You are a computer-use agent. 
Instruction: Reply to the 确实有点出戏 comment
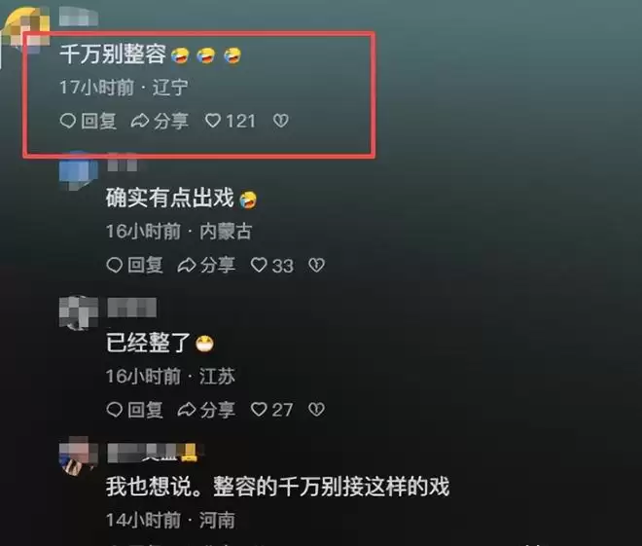[x=134, y=265]
